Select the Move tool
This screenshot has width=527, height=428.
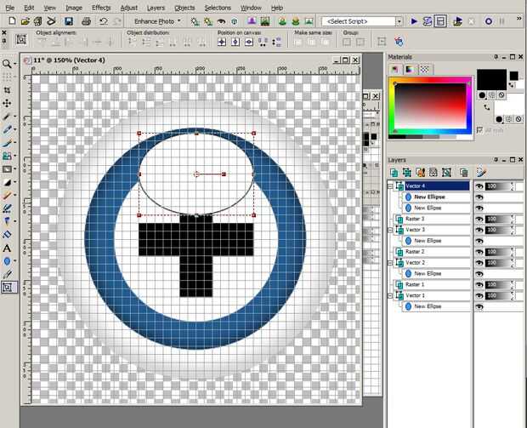(x=8, y=103)
